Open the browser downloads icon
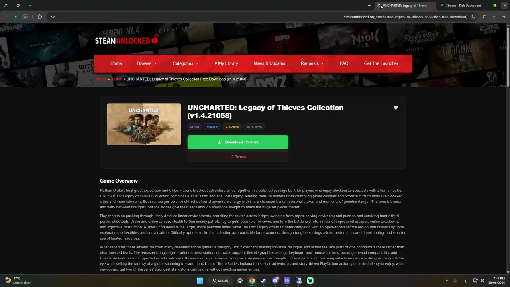Image resolution: width=510 pixels, height=287 pixels. [x=25, y=17]
